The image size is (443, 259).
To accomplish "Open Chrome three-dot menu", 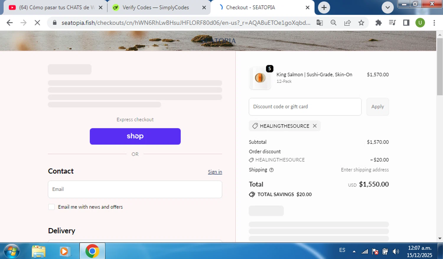I will click(434, 23).
